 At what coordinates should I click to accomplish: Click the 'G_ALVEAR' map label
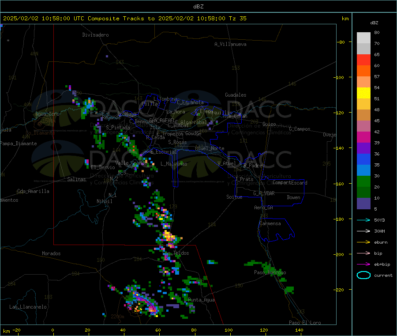coord(264,193)
